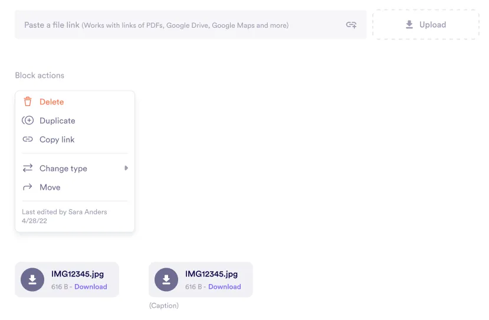Expand the Change type submenu arrow

[x=126, y=169]
